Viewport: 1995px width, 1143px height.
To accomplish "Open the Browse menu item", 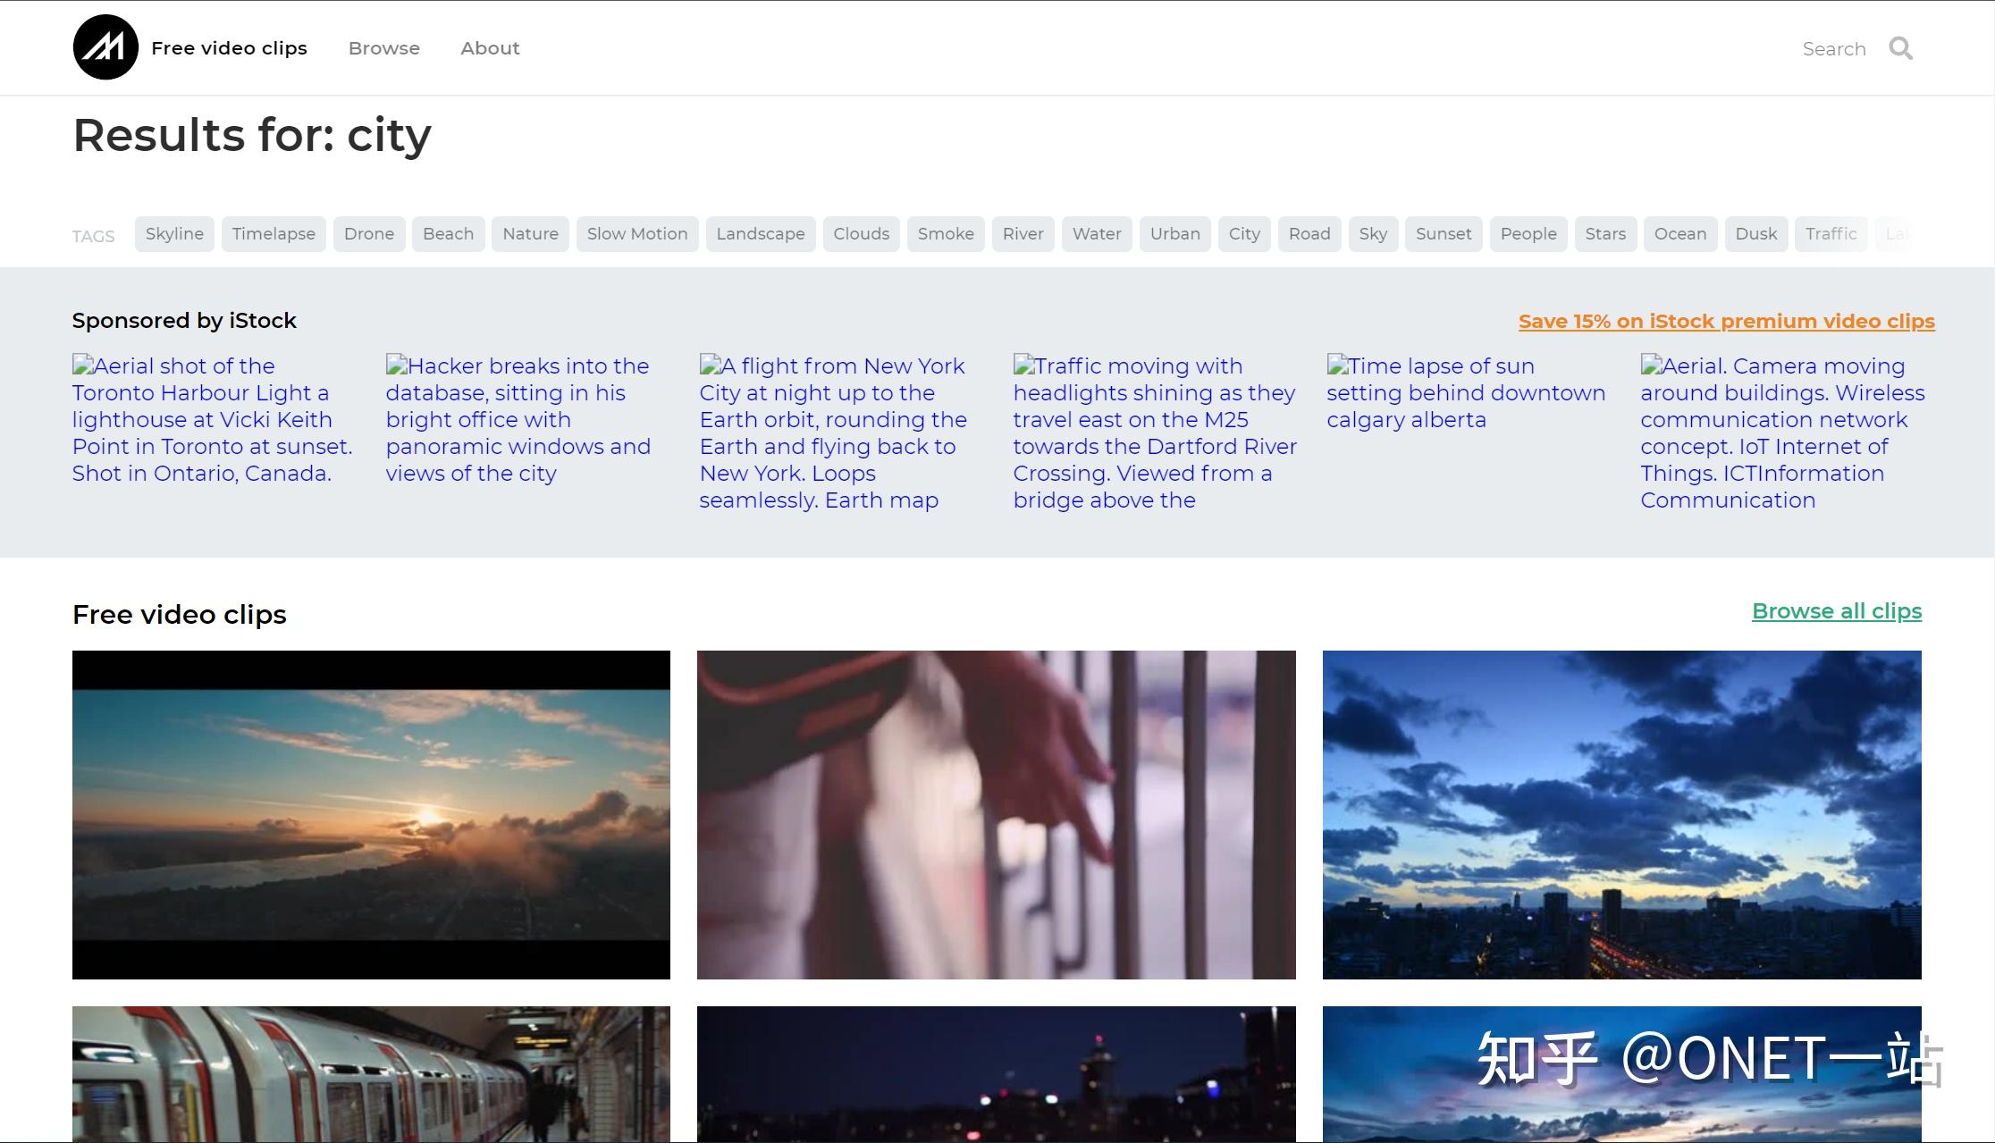I will click(383, 48).
